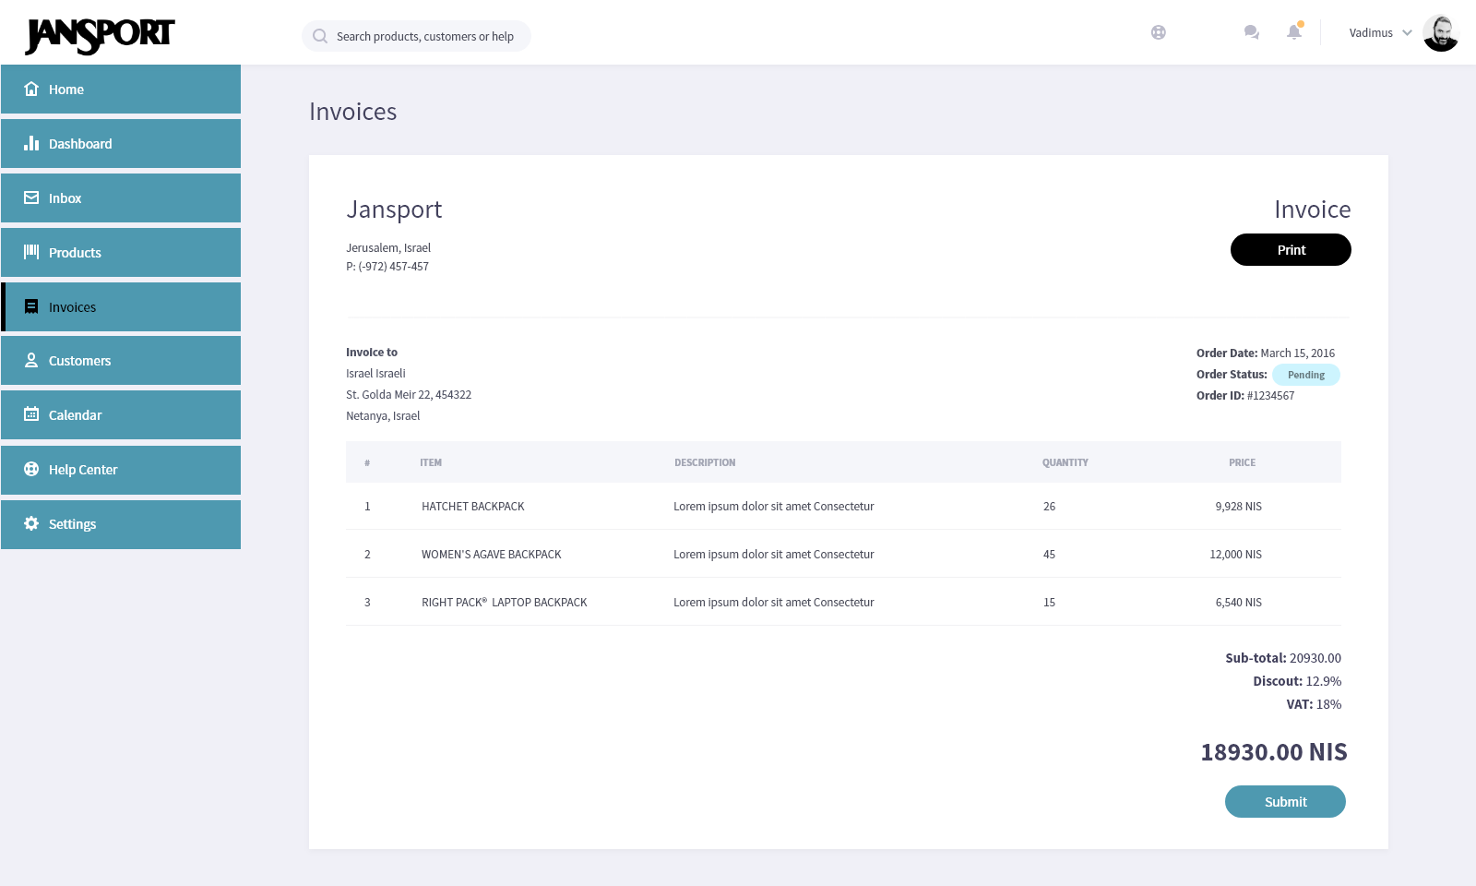Screen dimensions: 1476x886
Task: Click the DESCRIPTION column header
Action: (x=705, y=462)
